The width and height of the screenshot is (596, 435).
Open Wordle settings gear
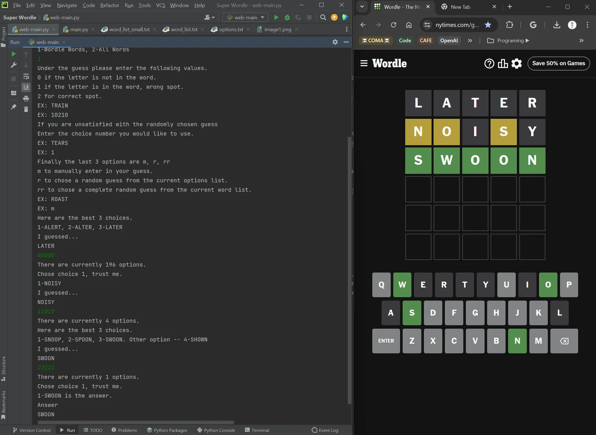517,63
